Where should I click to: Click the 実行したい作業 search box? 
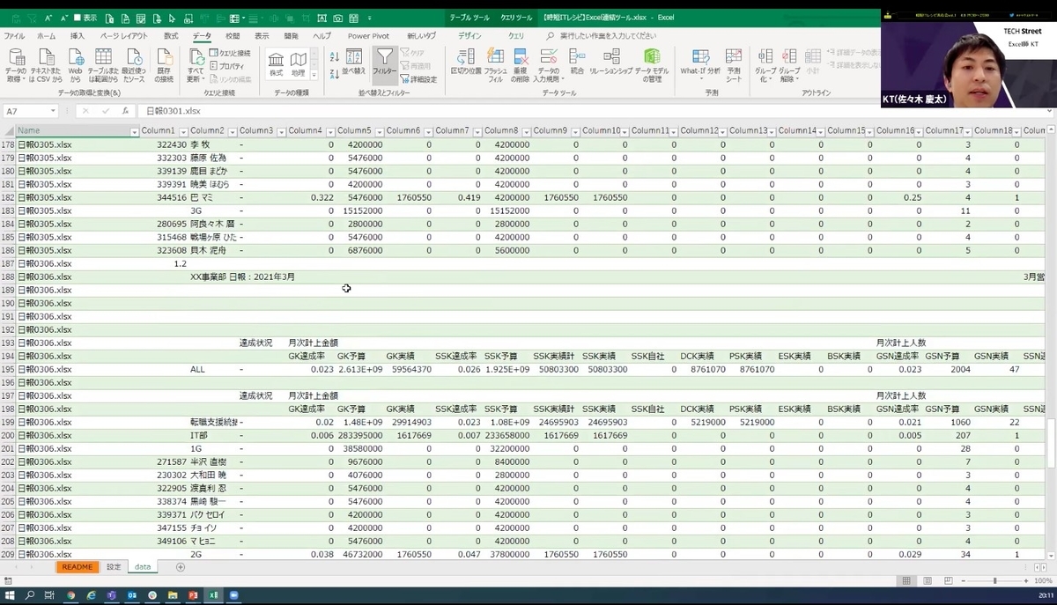(608, 36)
